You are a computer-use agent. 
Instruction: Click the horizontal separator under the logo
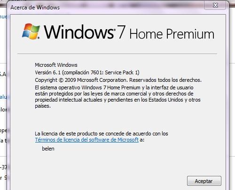(117, 54)
